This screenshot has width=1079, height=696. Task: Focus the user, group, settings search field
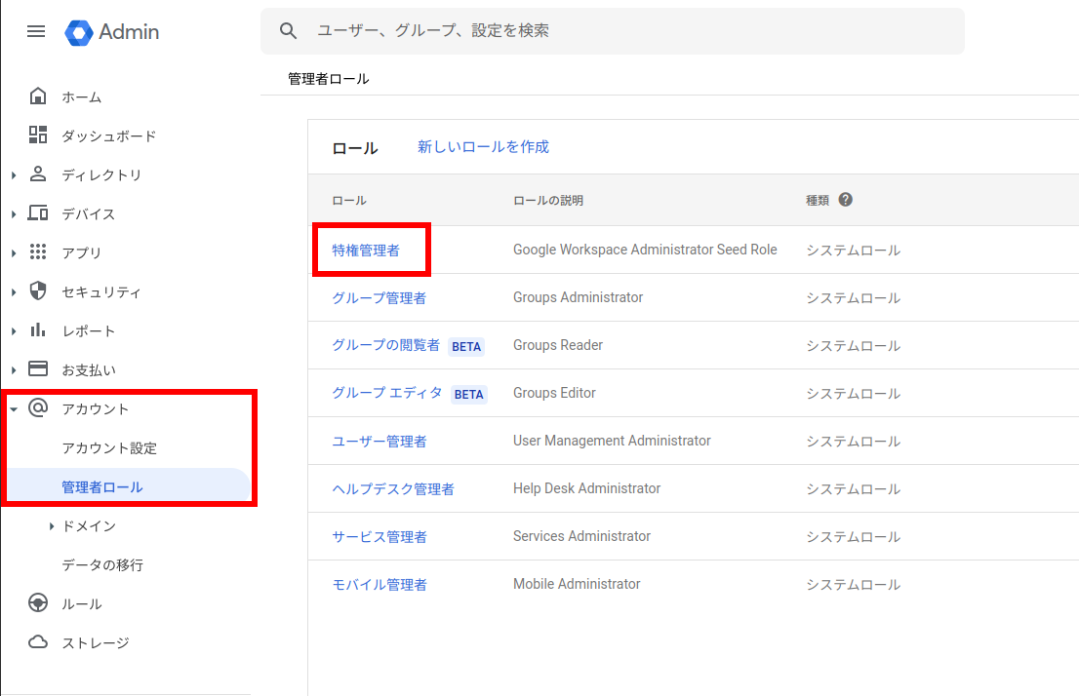tap(624, 31)
